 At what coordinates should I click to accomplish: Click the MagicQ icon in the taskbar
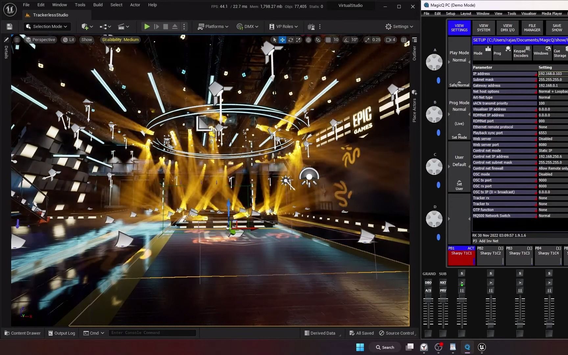[x=467, y=347]
